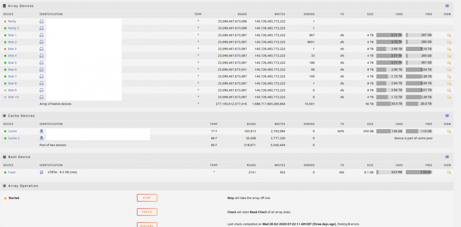Stop the array with the STOP button

[x=147, y=198]
